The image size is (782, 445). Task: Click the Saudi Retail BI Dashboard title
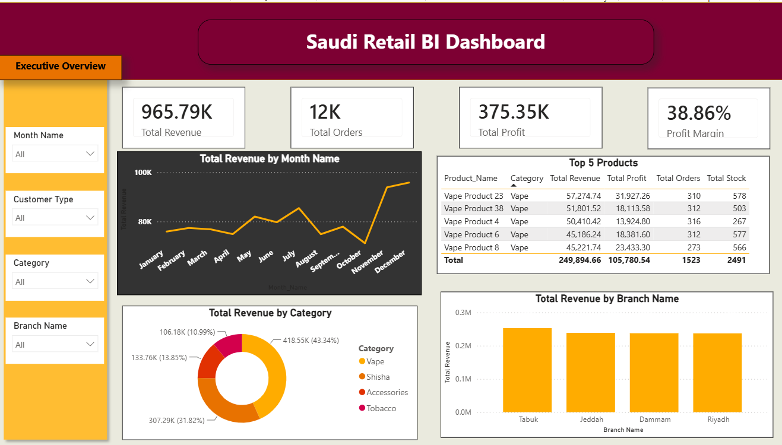[x=426, y=42]
